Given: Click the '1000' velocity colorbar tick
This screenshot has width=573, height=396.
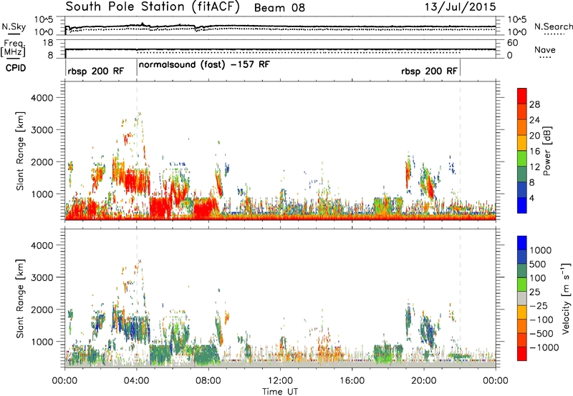Looking at the screenshot, I should (541, 250).
